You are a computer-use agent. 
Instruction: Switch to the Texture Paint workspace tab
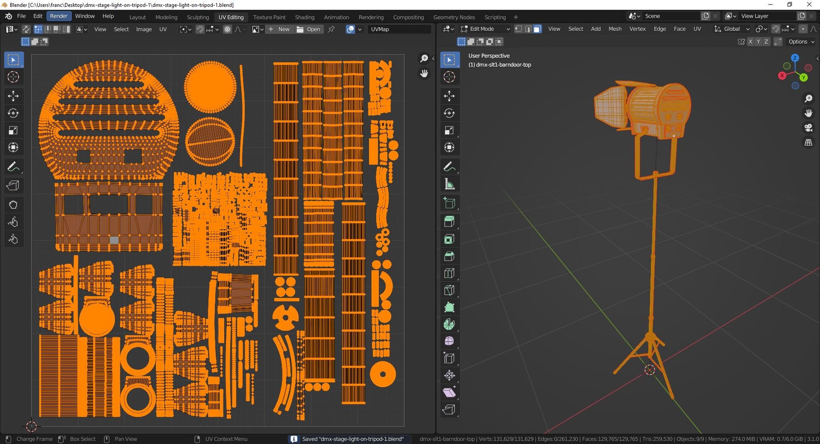click(x=269, y=17)
